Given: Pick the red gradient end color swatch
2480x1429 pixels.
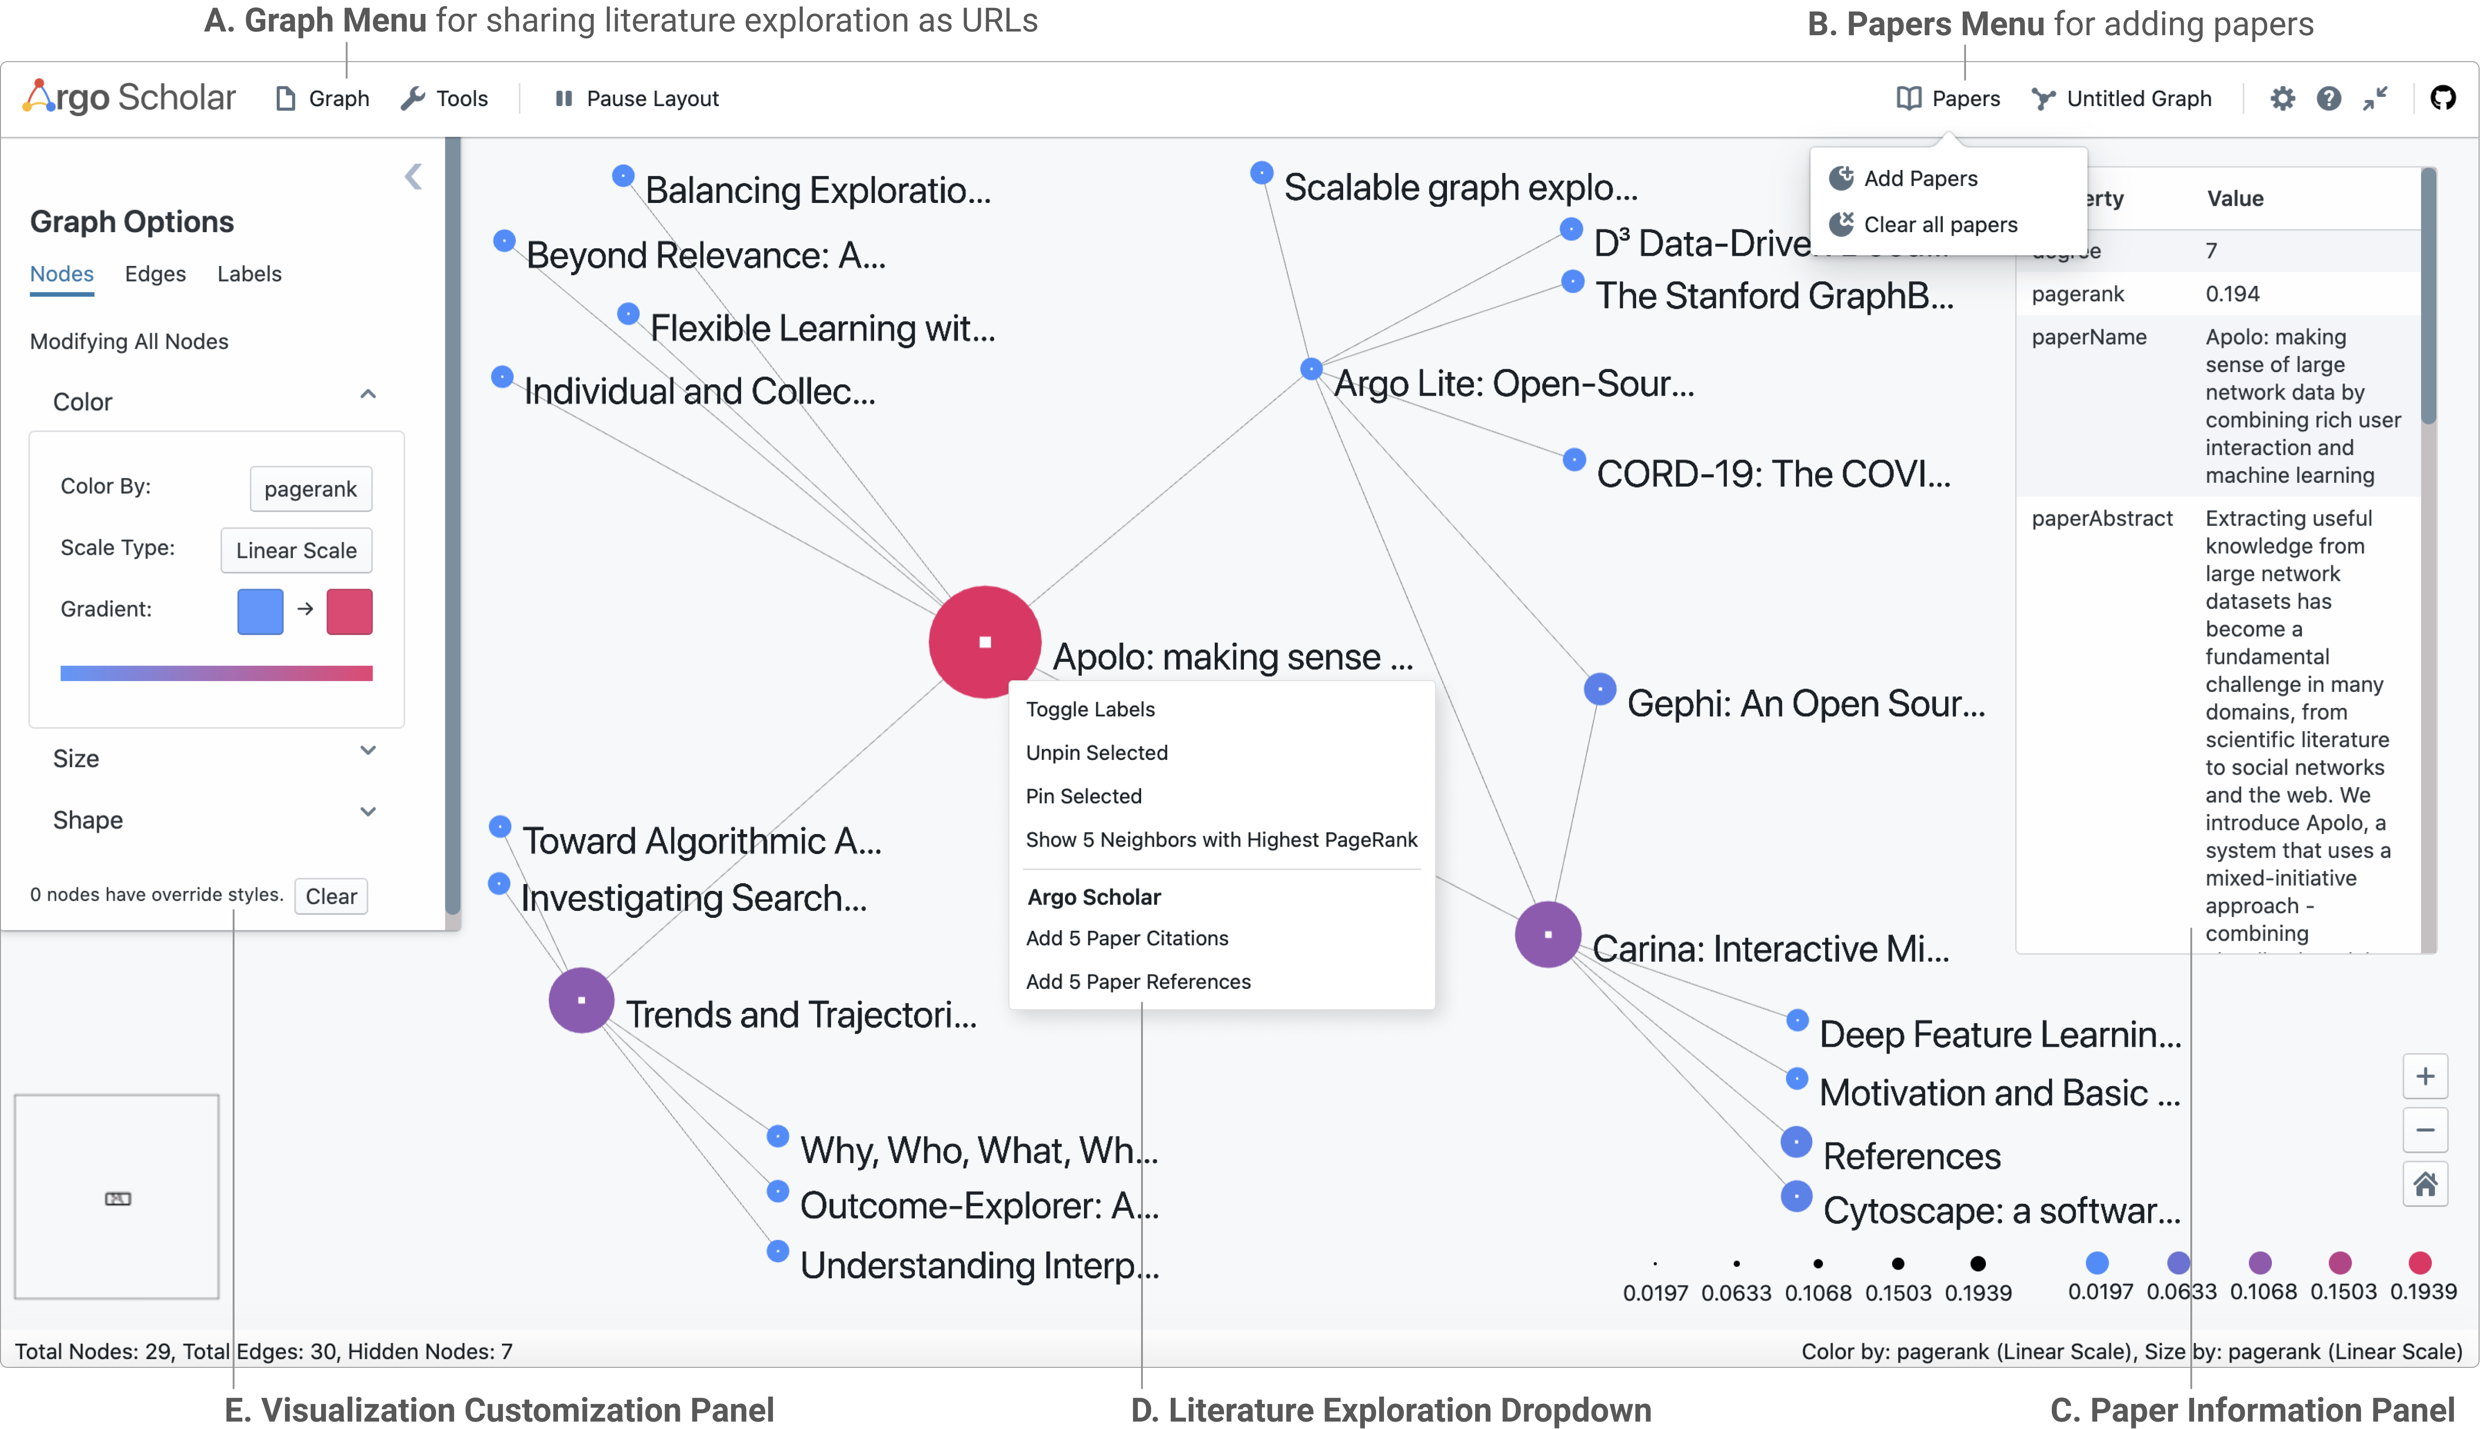Looking at the screenshot, I should [x=349, y=612].
